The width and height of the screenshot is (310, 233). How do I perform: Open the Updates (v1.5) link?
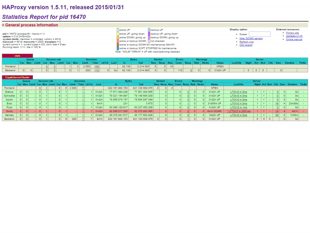pos(294,36)
